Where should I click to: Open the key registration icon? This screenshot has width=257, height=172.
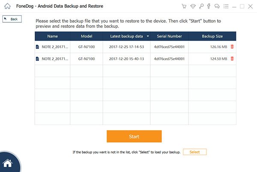pos(200,6)
